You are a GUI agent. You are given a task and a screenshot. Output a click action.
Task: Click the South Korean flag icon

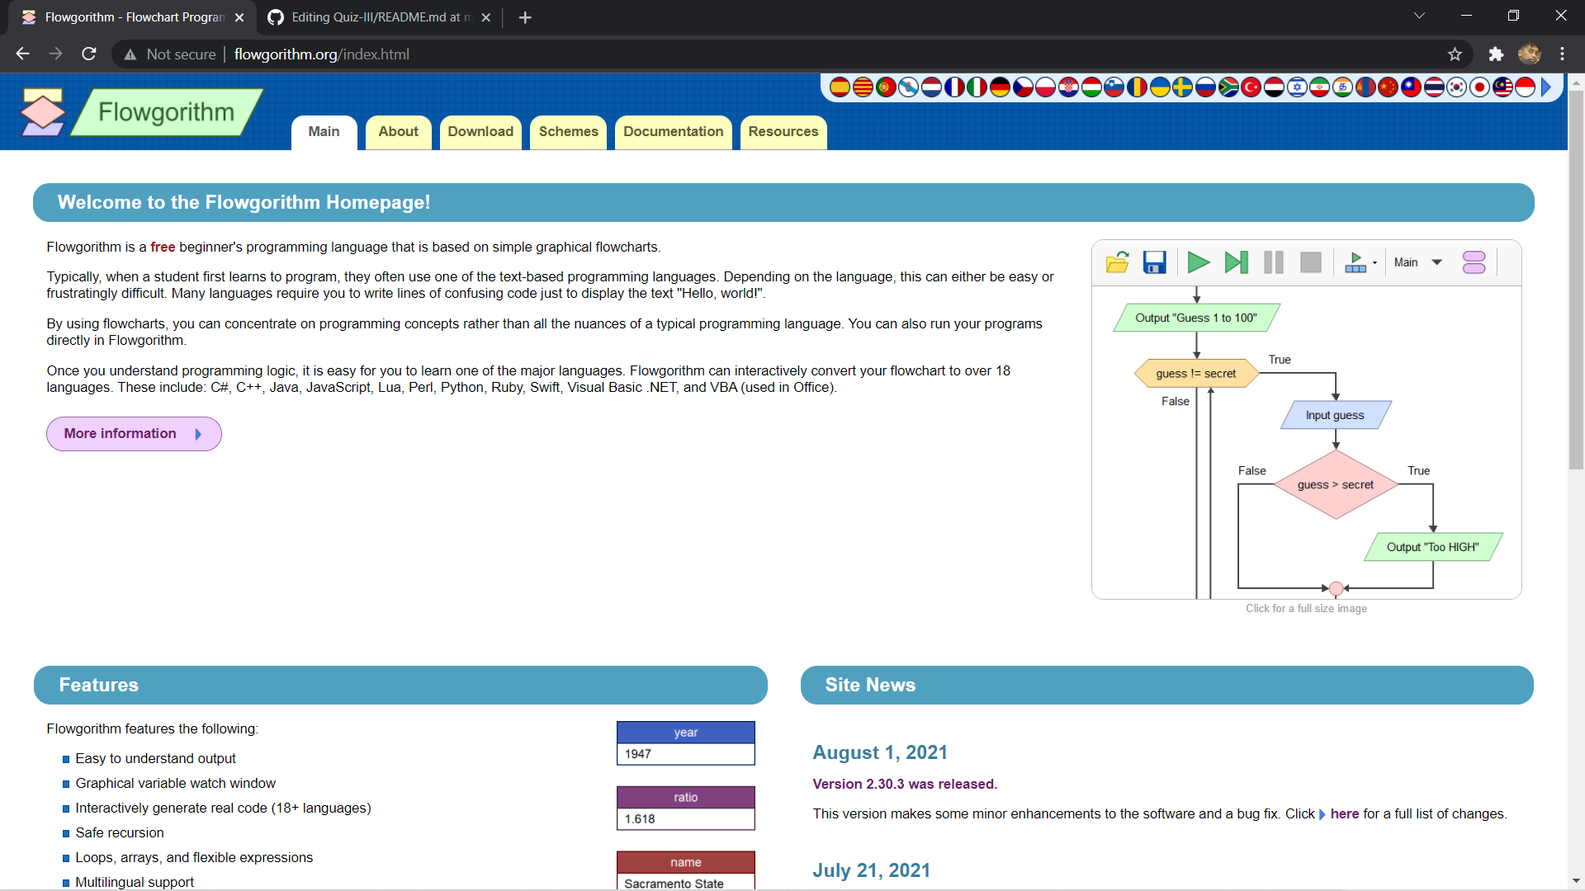[1457, 87]
